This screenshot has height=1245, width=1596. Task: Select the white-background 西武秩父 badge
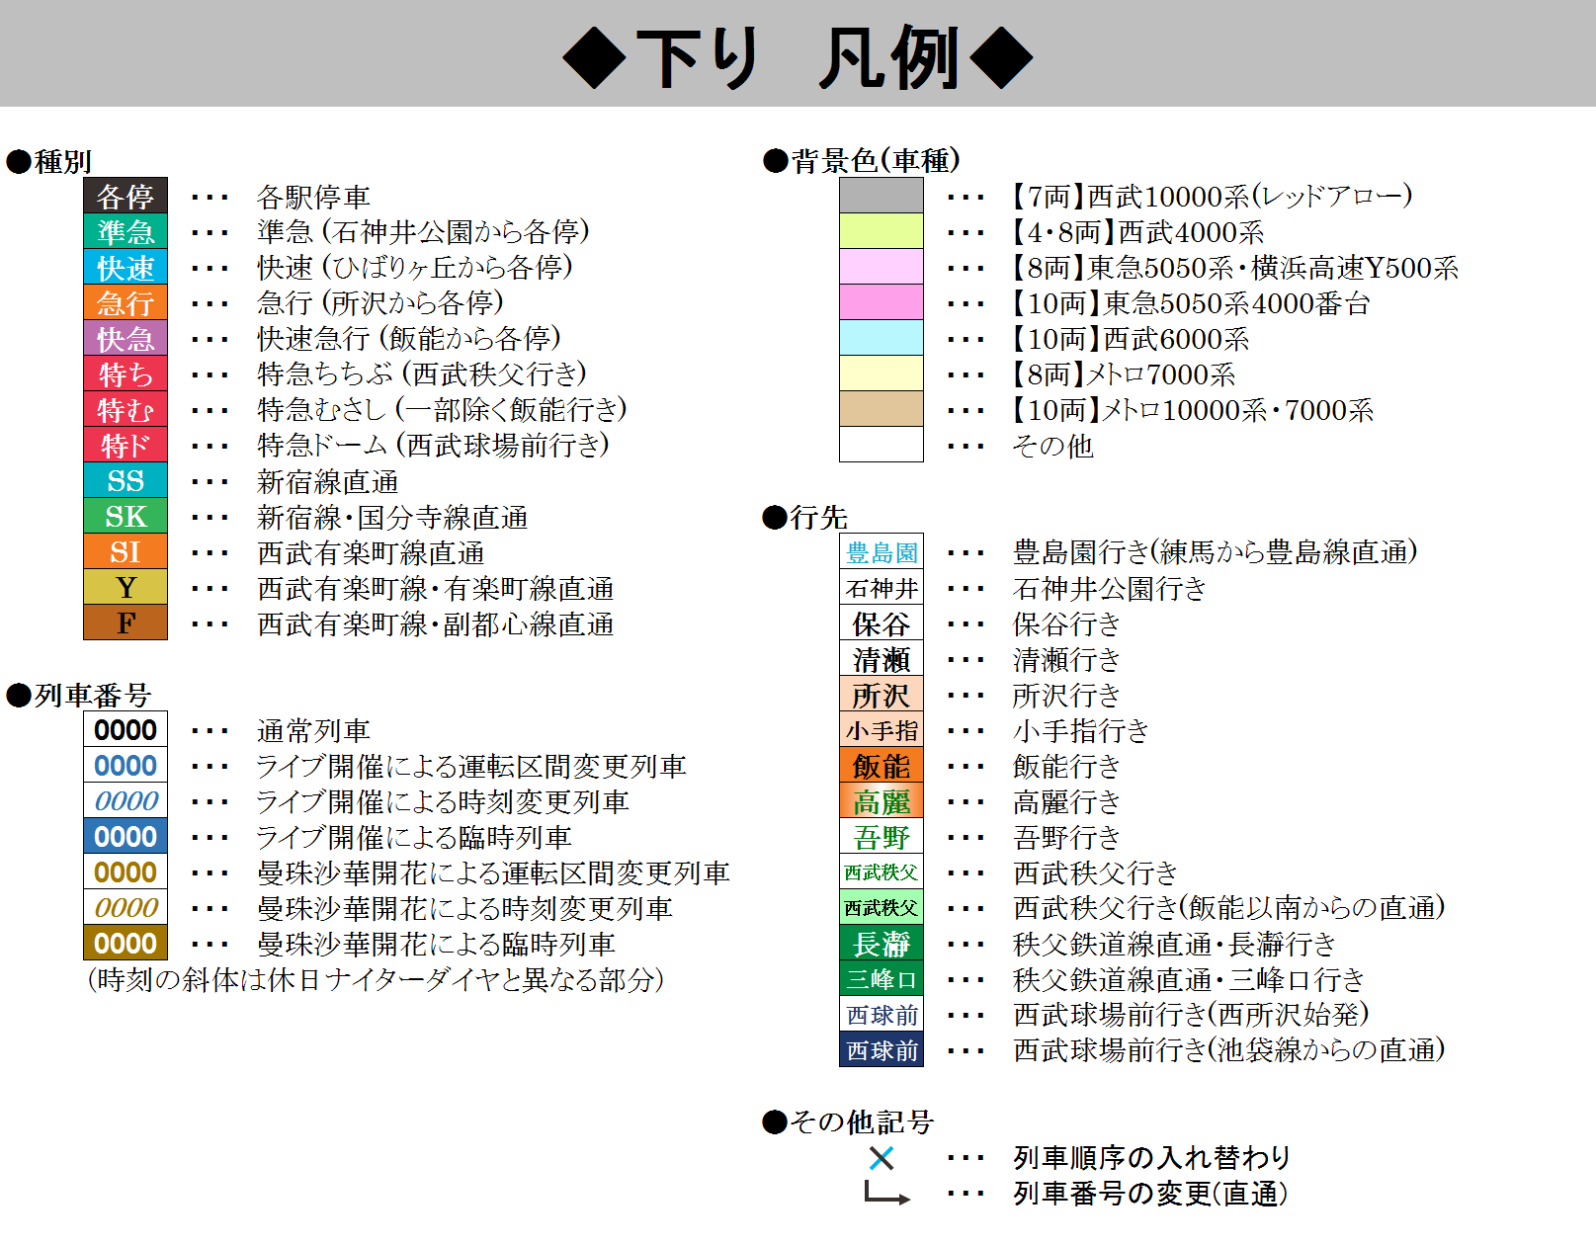coord(882,871)
